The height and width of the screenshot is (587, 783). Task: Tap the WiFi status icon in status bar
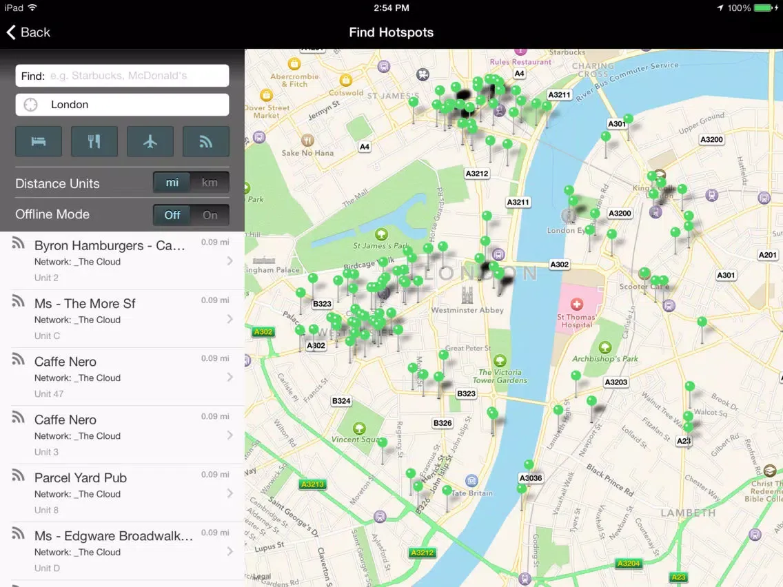pos(32,8)
